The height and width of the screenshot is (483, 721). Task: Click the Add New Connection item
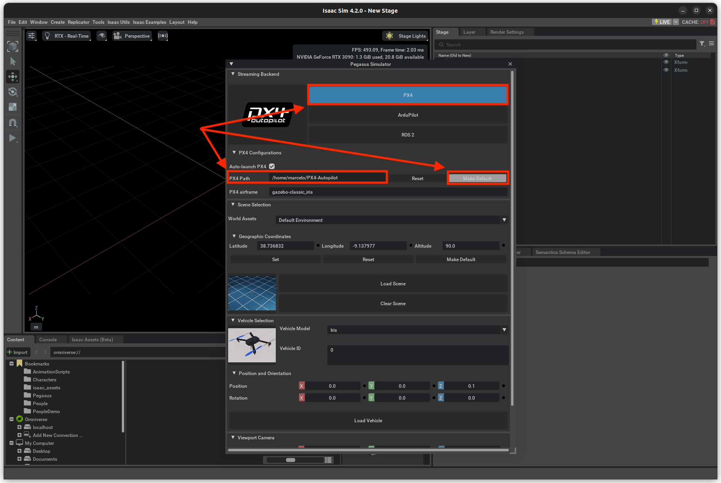58,435
